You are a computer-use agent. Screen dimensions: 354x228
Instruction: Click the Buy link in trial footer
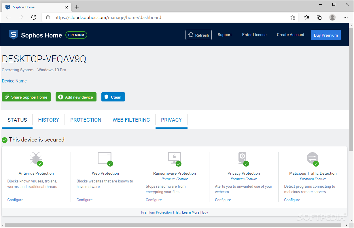point(205,212)
